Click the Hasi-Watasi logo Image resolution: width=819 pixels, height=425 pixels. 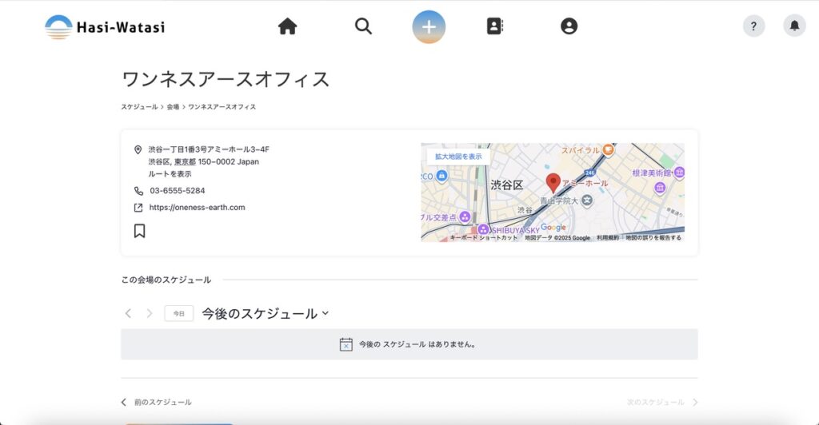point(105,27)
